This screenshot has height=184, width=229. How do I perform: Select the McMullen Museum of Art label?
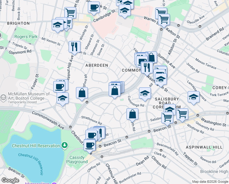29,98
